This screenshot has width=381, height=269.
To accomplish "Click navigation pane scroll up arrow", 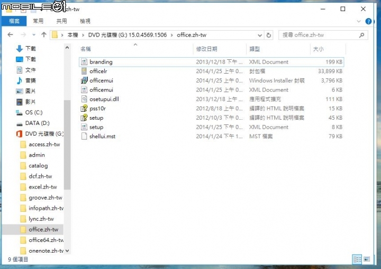I will click(67, 48).
